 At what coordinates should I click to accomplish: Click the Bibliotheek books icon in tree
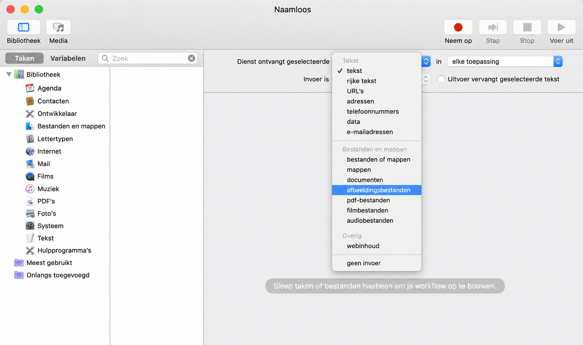19,74
